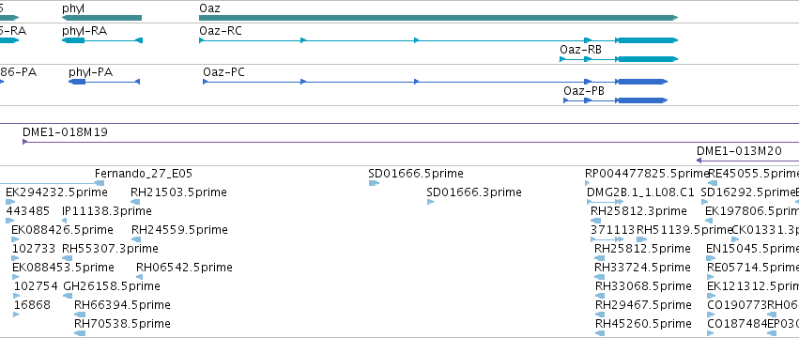This screenshot has width=799, height=338.
Task: Select the DME1-018M19 BAC clone line
Action: point(410,142)
